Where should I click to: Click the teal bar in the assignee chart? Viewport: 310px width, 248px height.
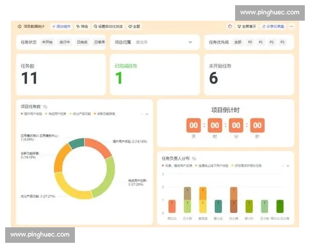click(x=218, y=206)
